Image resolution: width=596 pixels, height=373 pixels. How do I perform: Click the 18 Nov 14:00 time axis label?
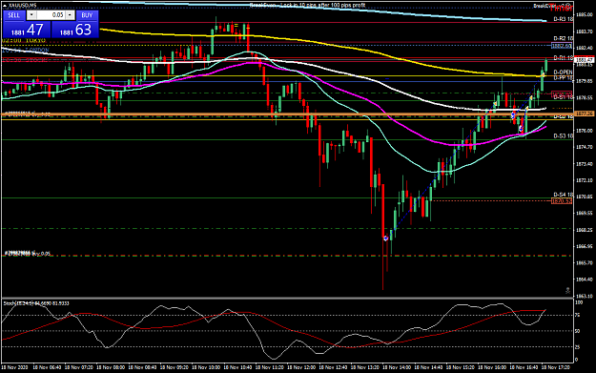pos(397,367)
